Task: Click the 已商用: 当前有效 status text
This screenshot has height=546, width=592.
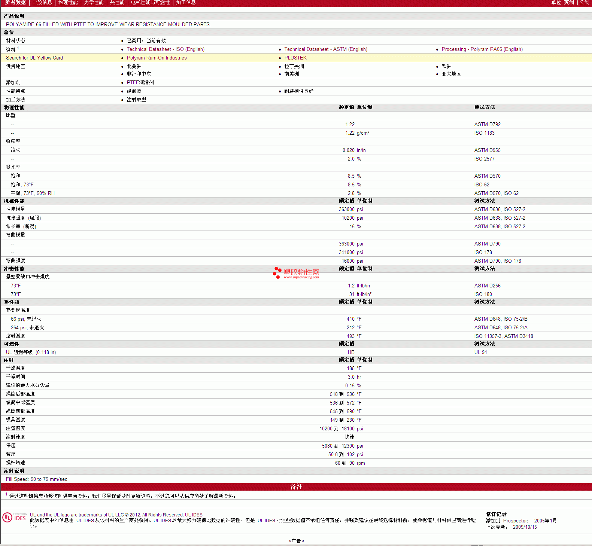Action: pos(146,41)
